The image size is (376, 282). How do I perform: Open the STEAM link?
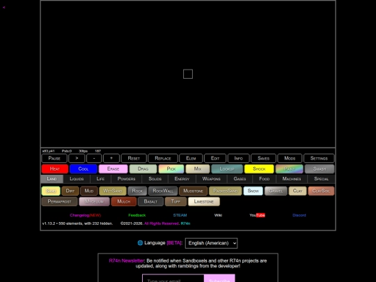coord(180,215)
